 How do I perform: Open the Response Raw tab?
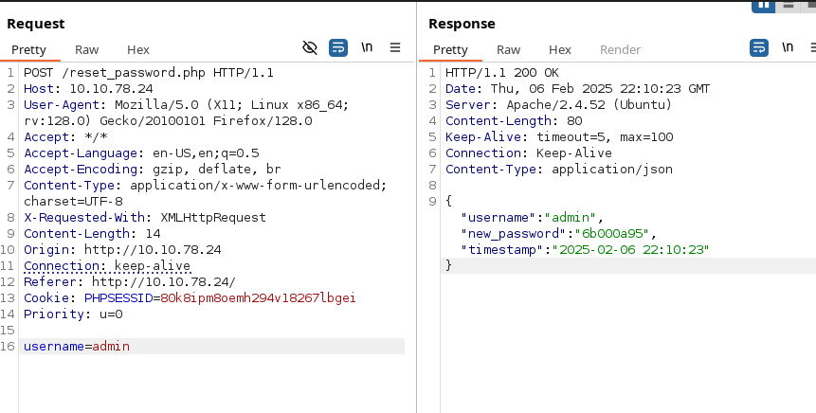tap(508, 50)
